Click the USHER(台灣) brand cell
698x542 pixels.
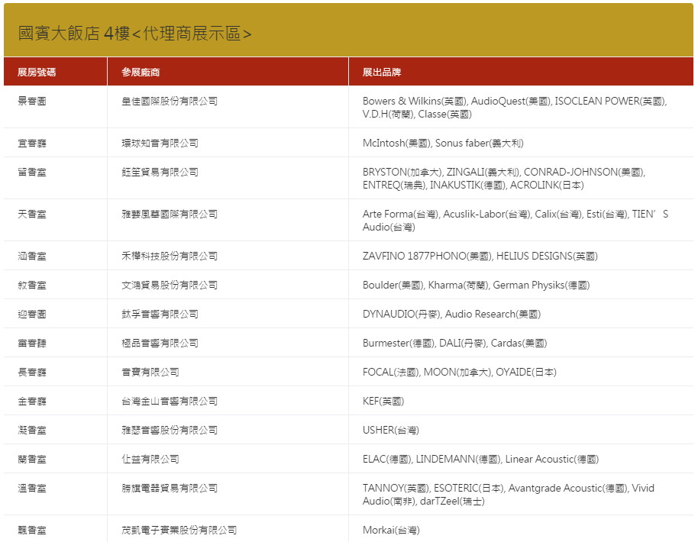click(x=522, y=430)
